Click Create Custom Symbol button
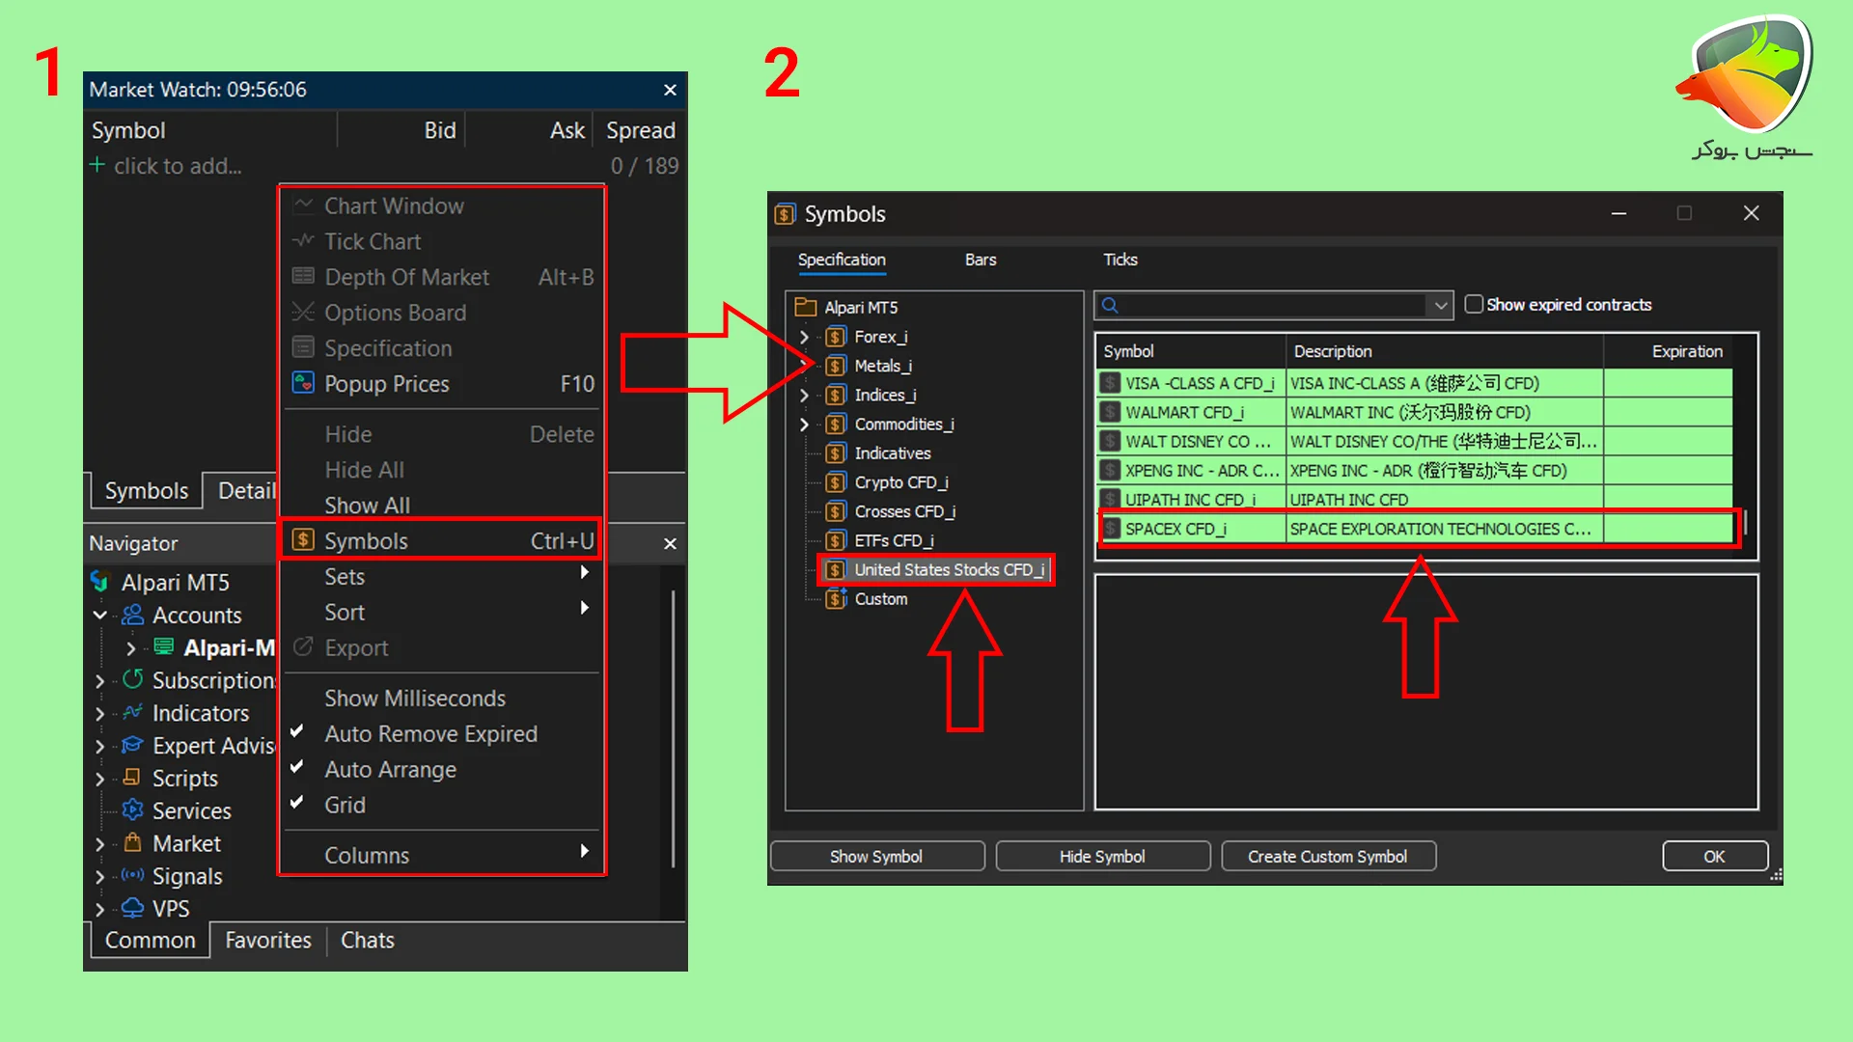This screenshot has width=1853, height=1042. pos(1328,856)
